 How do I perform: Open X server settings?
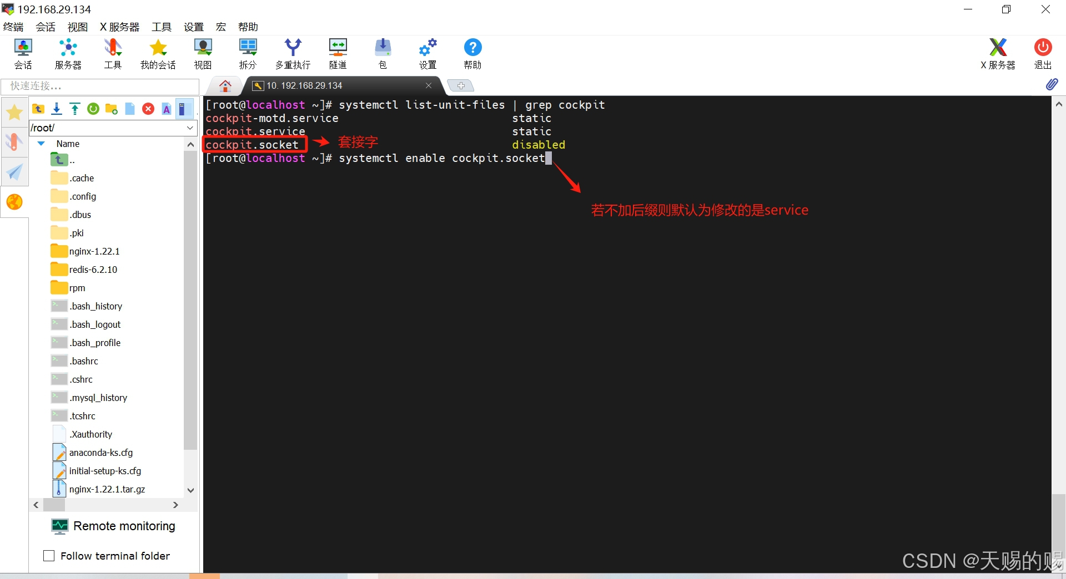[997, 53]
